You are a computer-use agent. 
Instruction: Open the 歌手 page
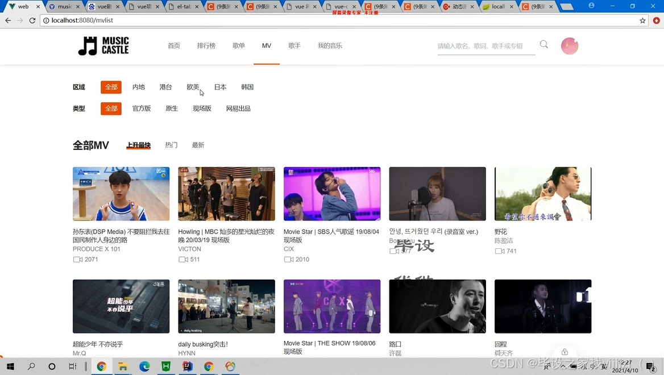coord(294,45)
